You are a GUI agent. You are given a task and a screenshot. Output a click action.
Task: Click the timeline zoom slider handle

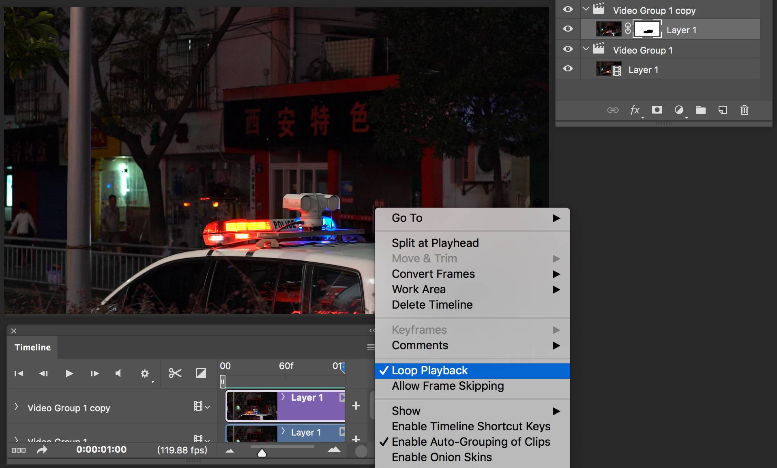click(262, 453)
